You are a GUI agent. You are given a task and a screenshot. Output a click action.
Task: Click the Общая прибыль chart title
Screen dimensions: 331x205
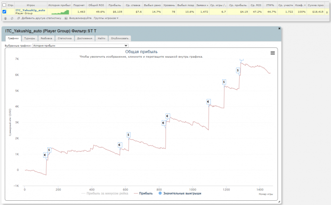141,51
